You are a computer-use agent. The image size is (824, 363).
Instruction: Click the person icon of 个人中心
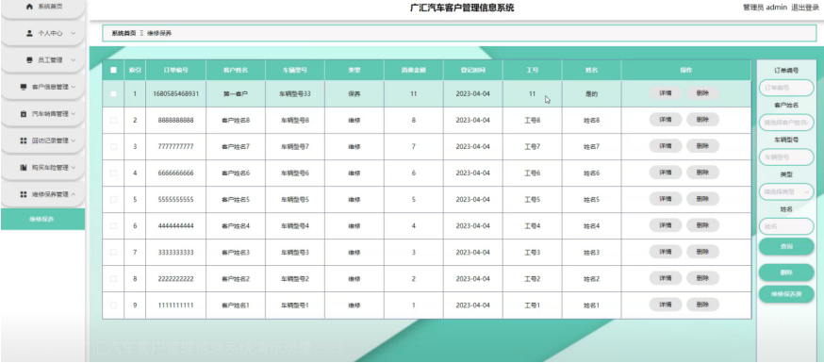click(x=30, y=33)
